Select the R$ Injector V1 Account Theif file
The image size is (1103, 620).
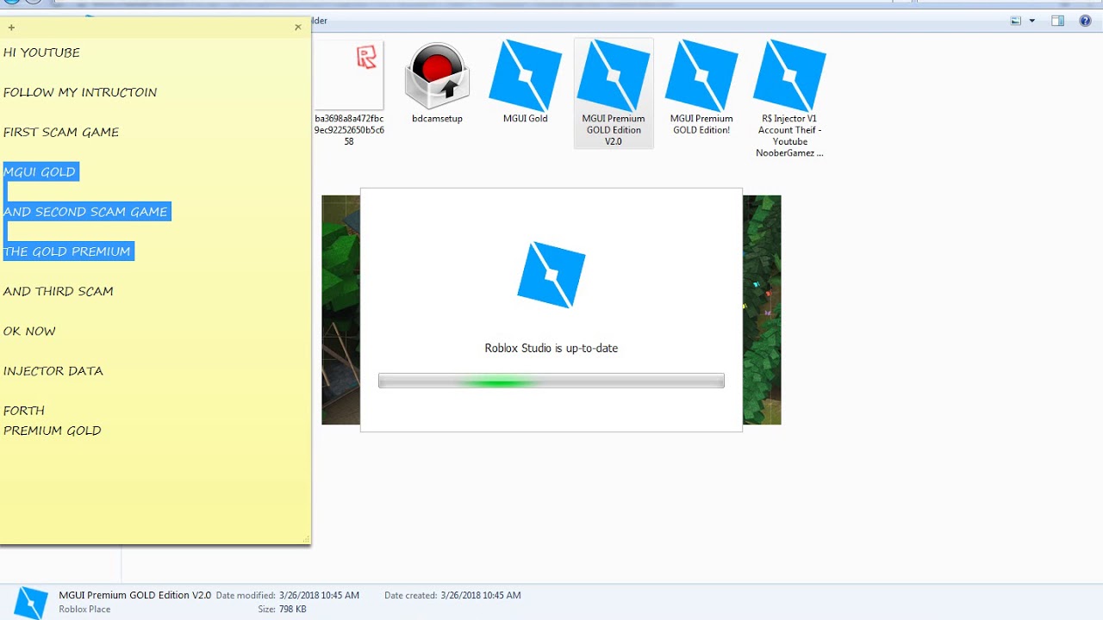coord(789,99)
